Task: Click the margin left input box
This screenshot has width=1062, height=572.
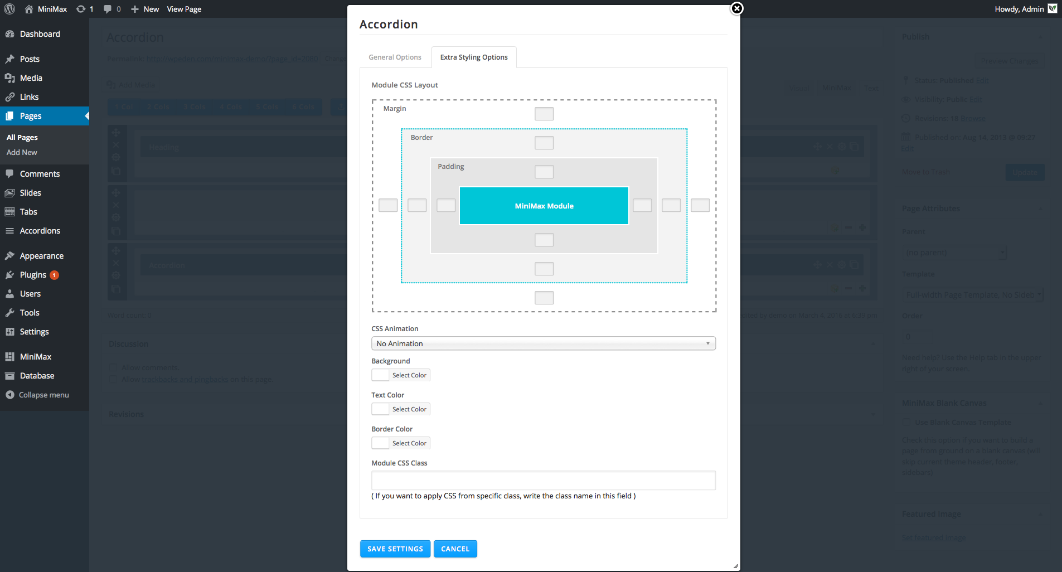Action: pos(388,205)
